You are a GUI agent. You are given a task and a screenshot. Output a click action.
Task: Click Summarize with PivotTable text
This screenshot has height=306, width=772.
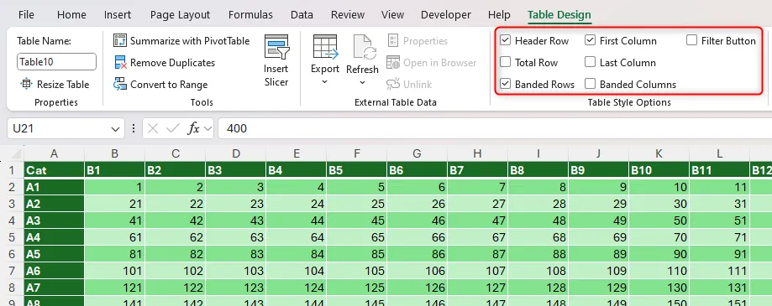click(x=190, y=41)
